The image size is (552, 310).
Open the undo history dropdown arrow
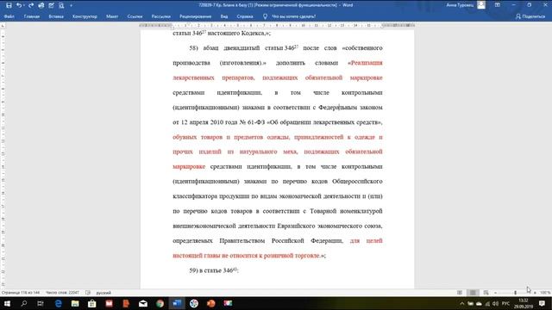[24, 6]
